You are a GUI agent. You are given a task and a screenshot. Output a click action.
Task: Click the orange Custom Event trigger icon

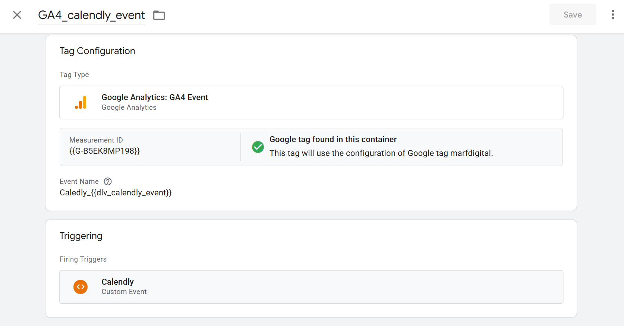[x=81, y=287]
